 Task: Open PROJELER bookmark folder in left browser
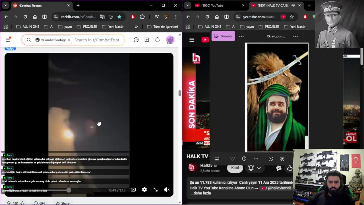(87, 26)
